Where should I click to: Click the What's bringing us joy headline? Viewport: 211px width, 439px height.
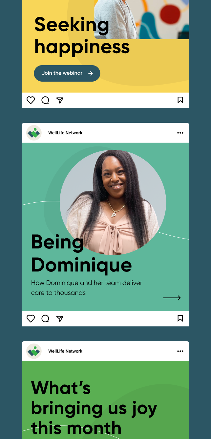coord(94,408)
